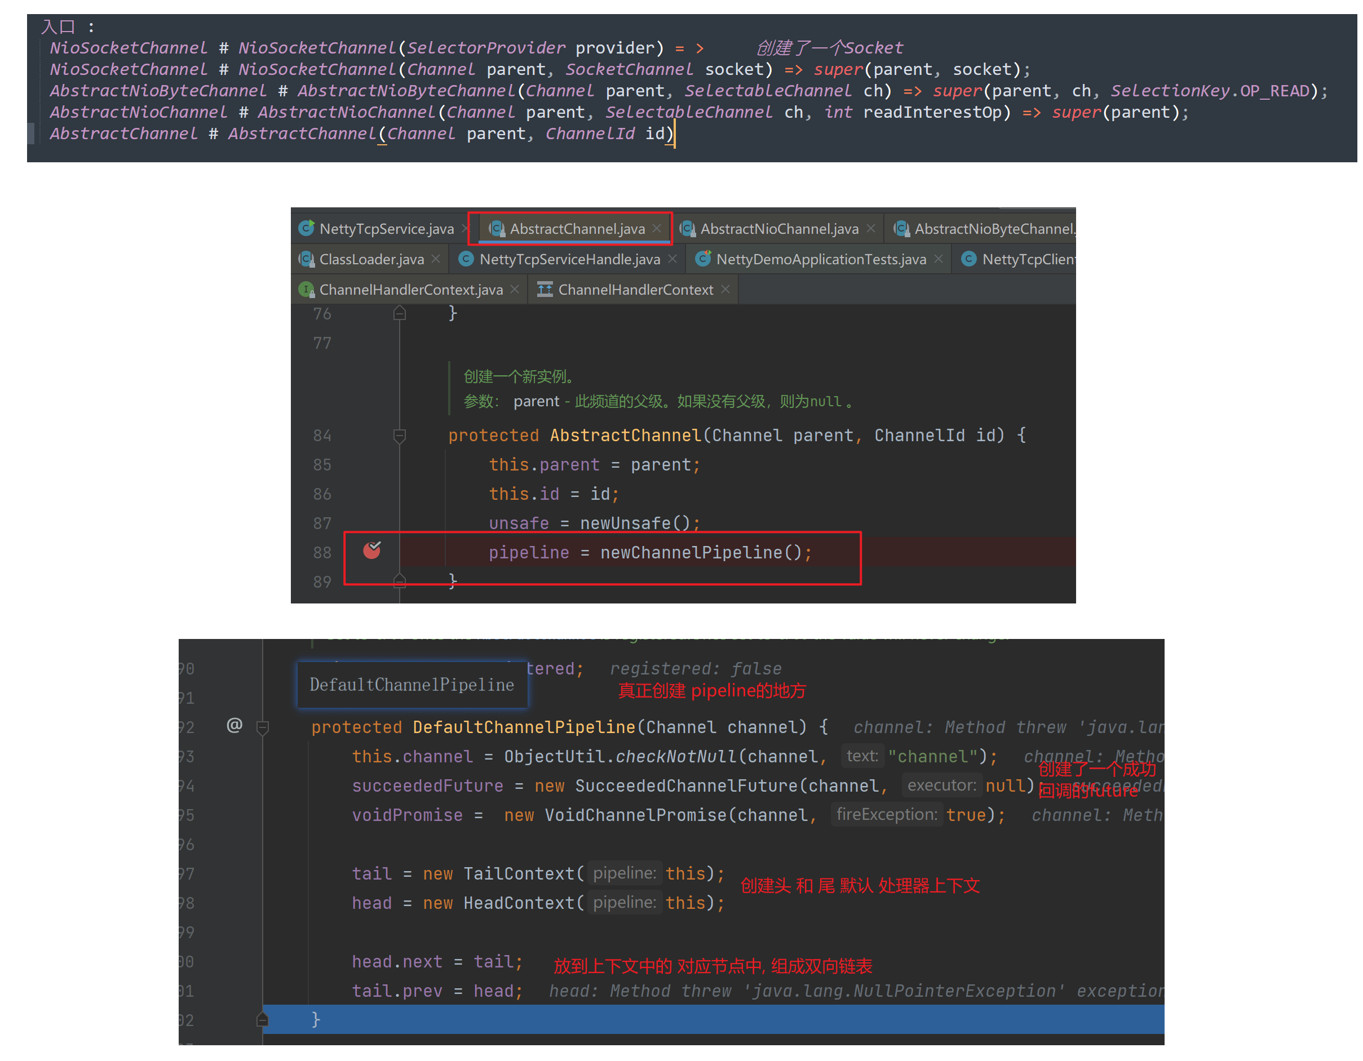The image size is (1363, 1061).
Task: Click line number 85 in the gutter
Action: click(x=322, y=465)
